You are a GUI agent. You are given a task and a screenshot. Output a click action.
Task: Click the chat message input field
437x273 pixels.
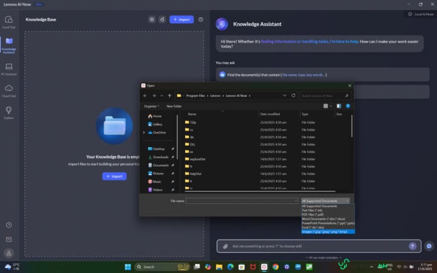(319, 247)
